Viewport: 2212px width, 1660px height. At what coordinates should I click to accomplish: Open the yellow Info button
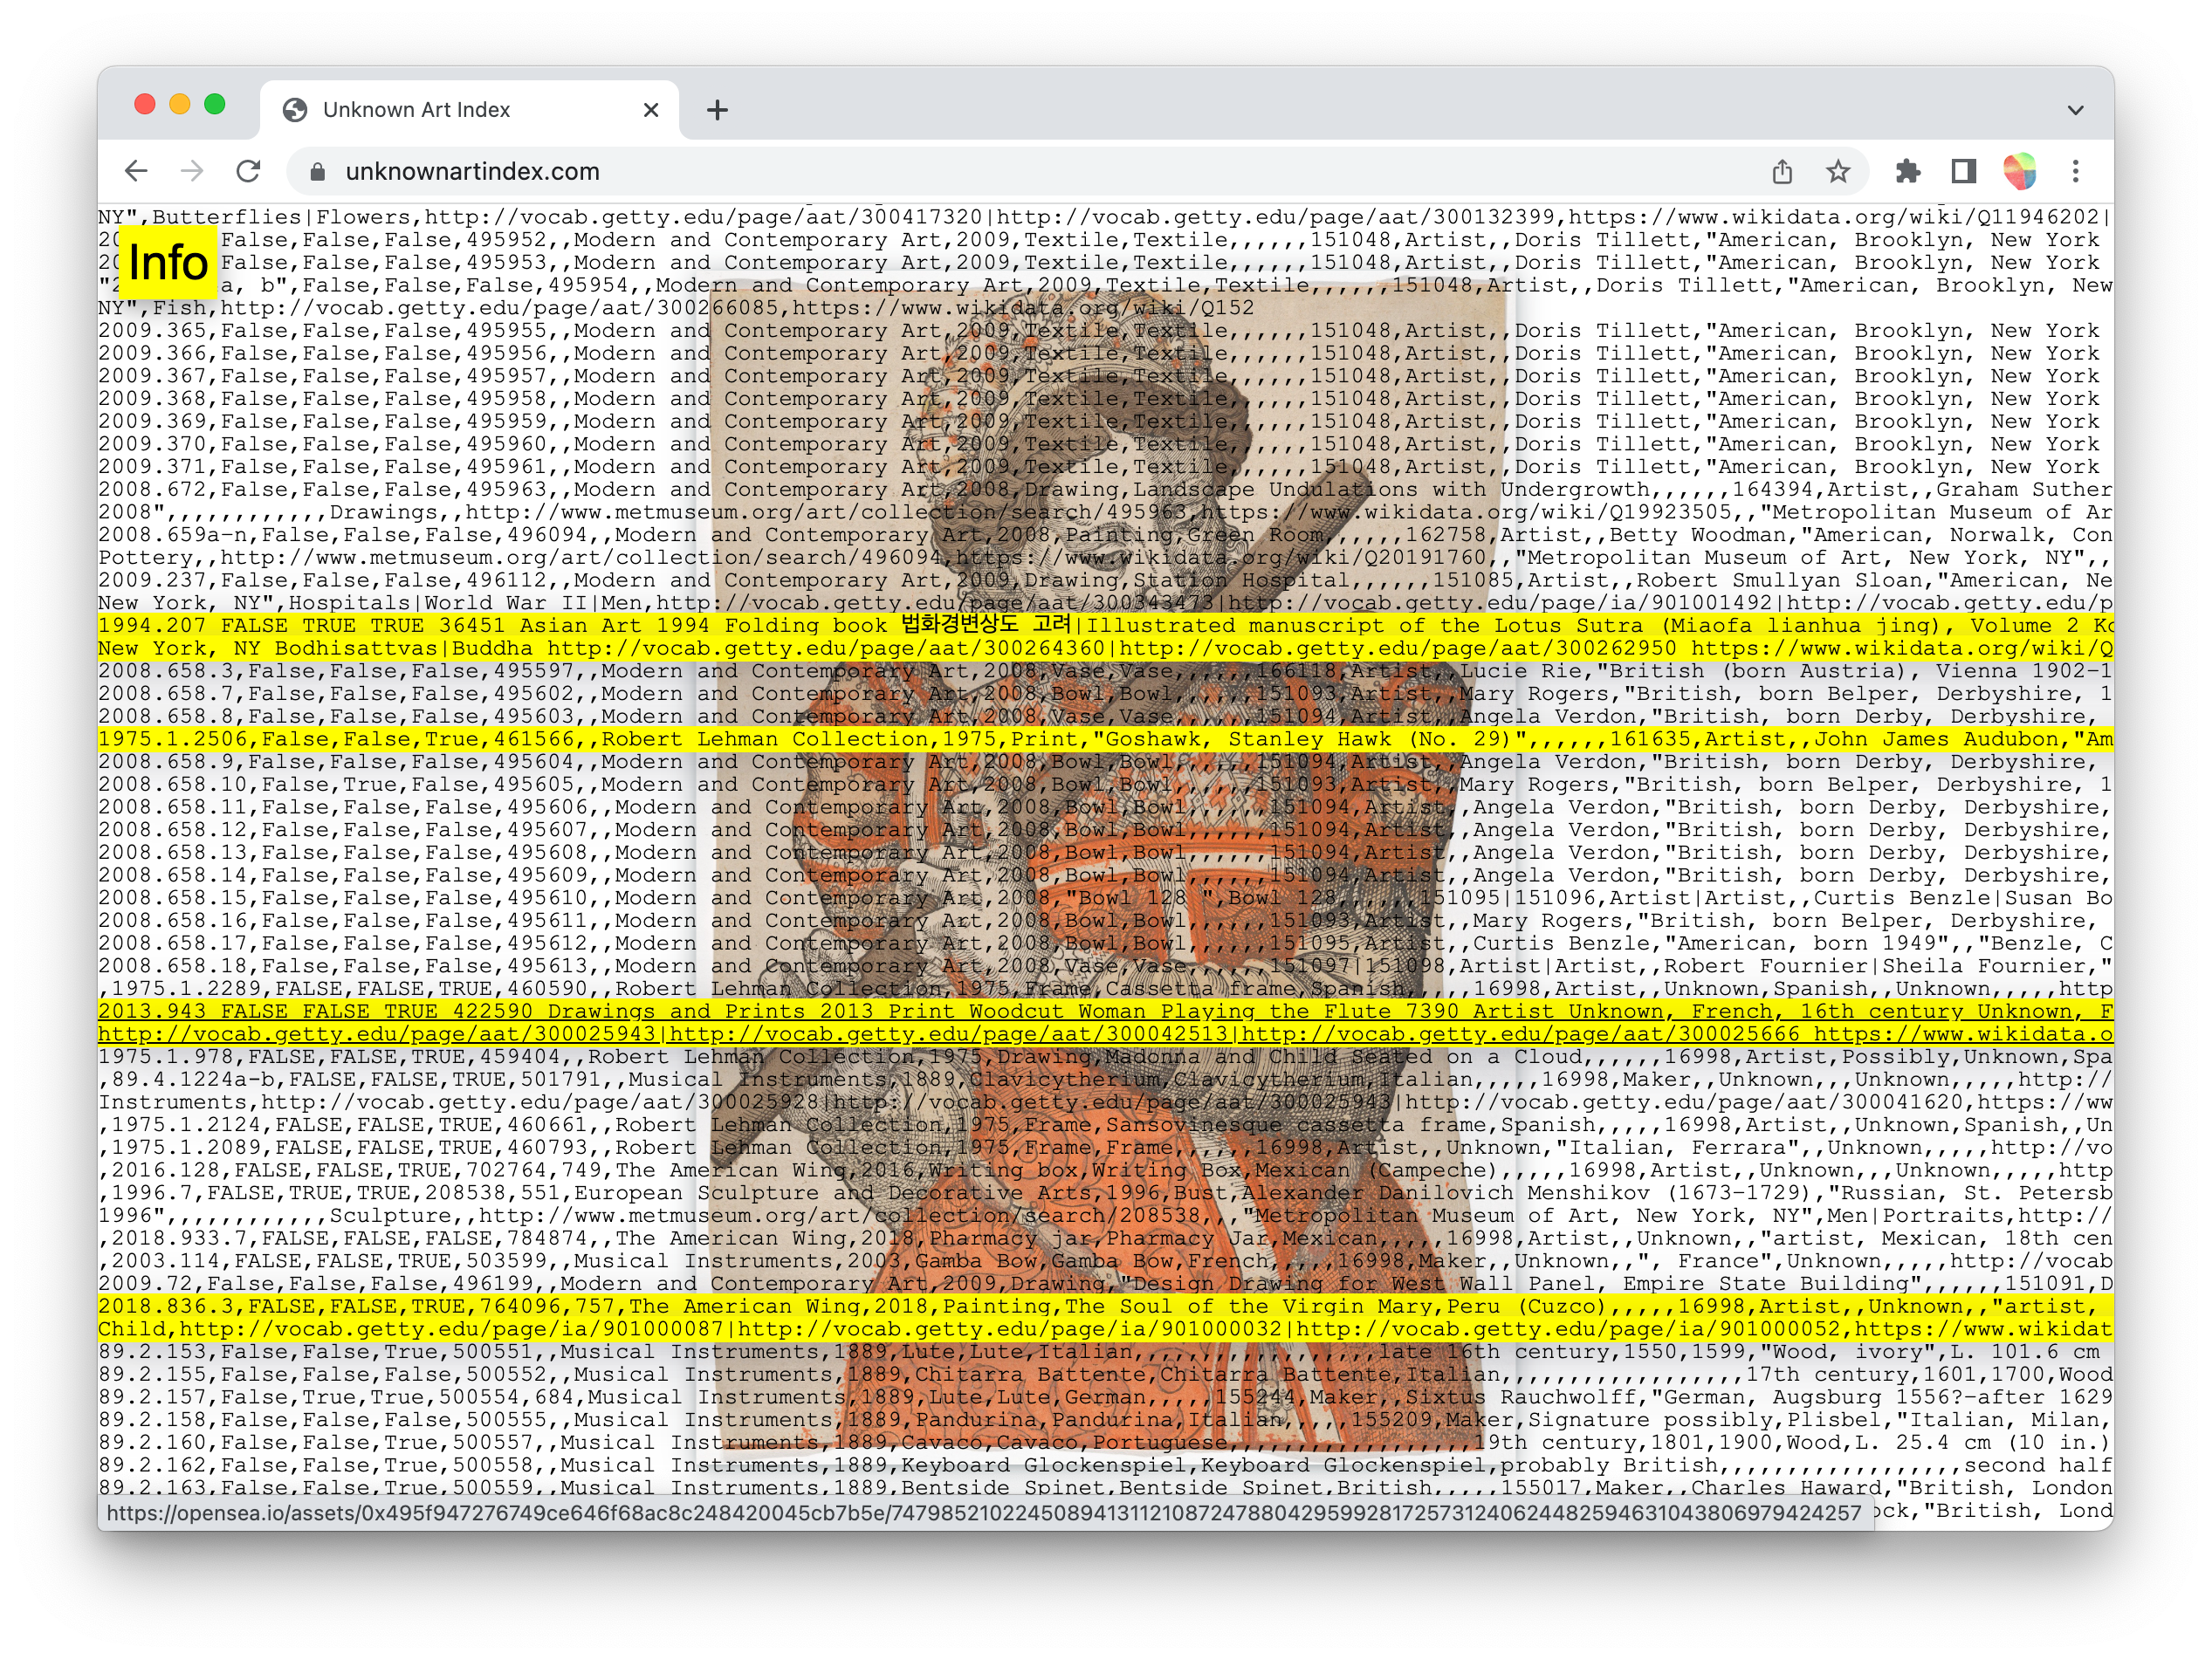pyautogui.click(x=167, y=262)
